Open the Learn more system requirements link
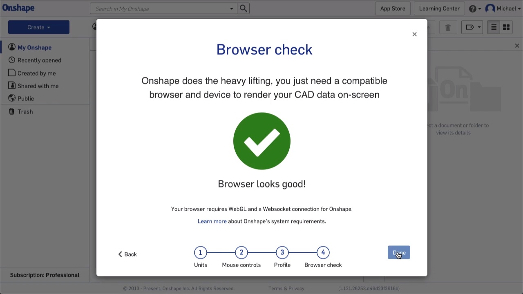Screen dimensions: 523x294 click(x=212, y=221)
